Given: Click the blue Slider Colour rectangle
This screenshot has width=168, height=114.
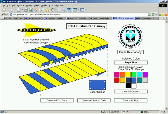Looking at the screenshot, I should click(95, 85).
